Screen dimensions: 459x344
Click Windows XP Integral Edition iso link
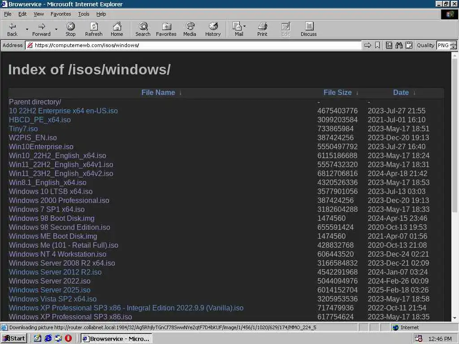[126, 308]
